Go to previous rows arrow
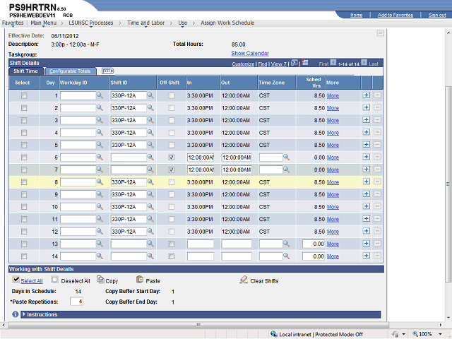 (333, 63)
